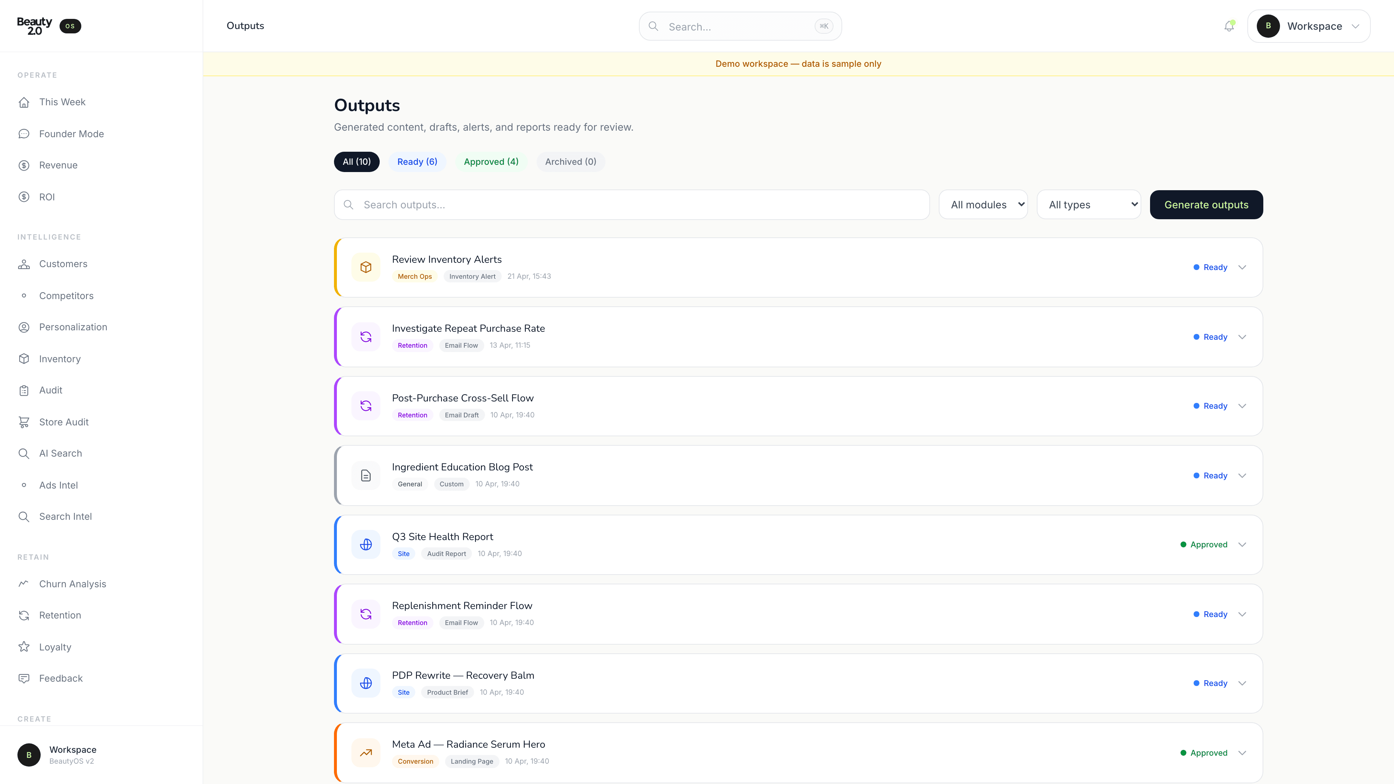Screen dimensions: 1394x784
Task: Click the Demo workspace sample data banner
Action: pos(798,64)
